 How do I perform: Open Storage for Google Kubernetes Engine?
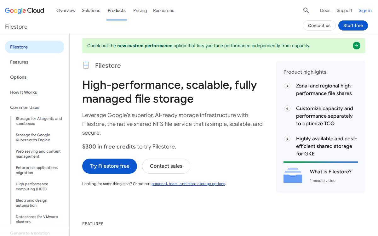[x=33, y=138]
